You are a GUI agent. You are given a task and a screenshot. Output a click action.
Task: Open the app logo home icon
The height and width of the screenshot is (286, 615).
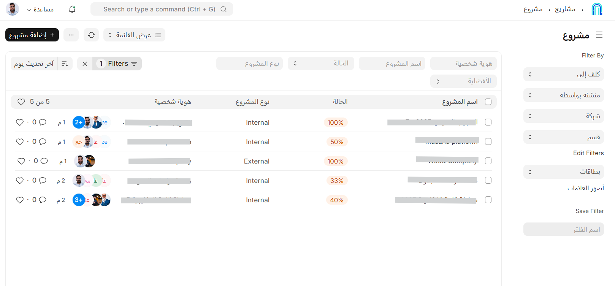tap(597, 9)
